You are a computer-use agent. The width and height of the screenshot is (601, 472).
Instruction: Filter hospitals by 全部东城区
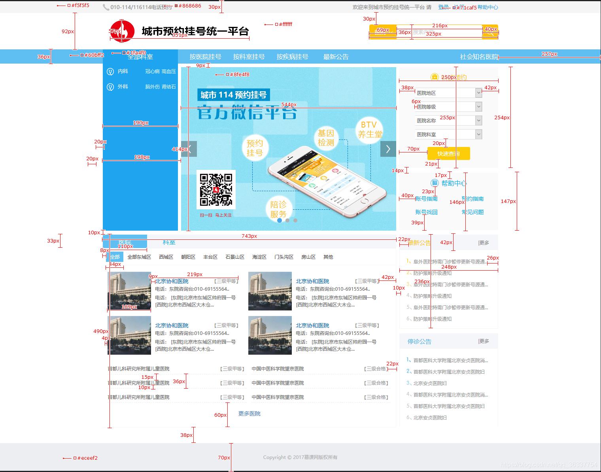pos(139,257)
